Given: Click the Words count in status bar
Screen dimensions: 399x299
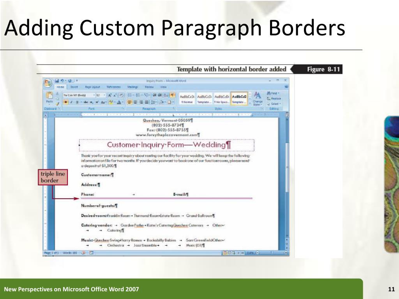Looking at the screenshot, I should coord(70,253).
